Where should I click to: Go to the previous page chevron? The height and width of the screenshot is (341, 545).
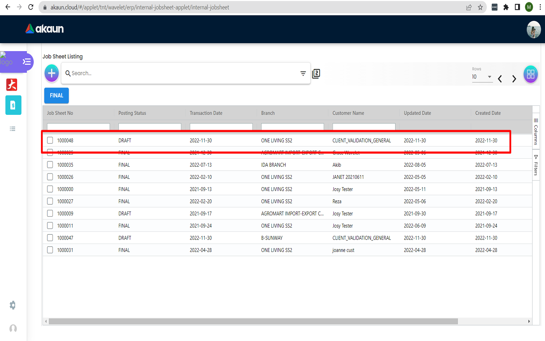pos(500,79)
